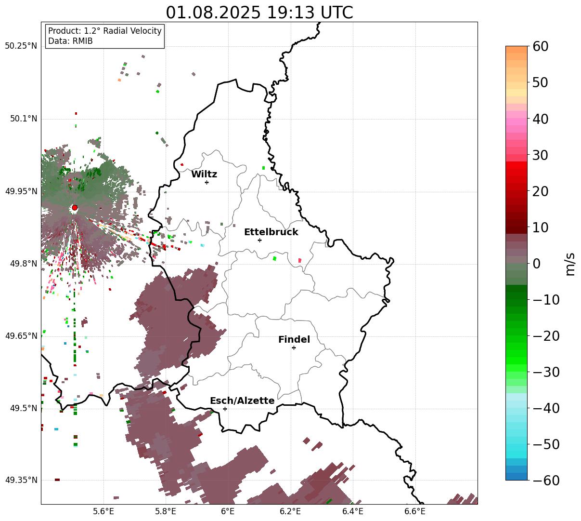This screenshot has height=521, width=581.
Task: Click the 49.65°N latitude label
Action: (x=21, y=336)
